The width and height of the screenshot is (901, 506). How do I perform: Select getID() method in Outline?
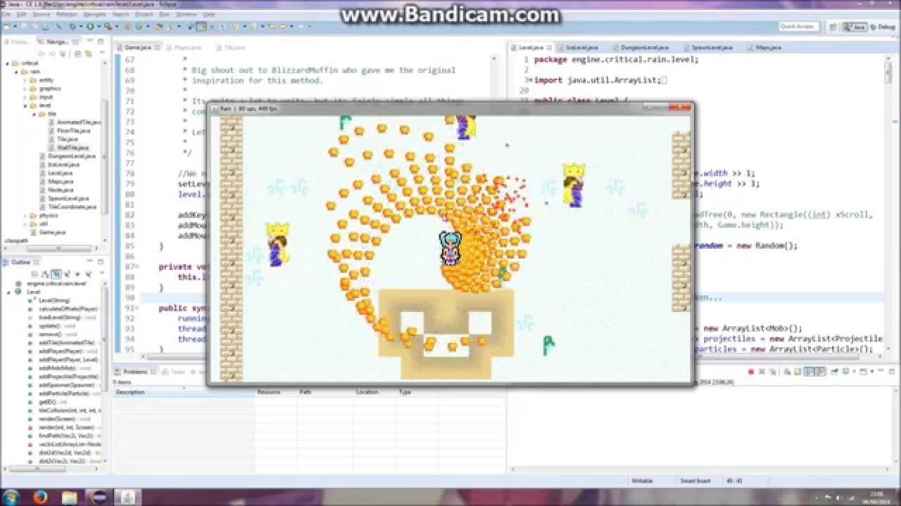pyautogui.click(x=47, y=402)
